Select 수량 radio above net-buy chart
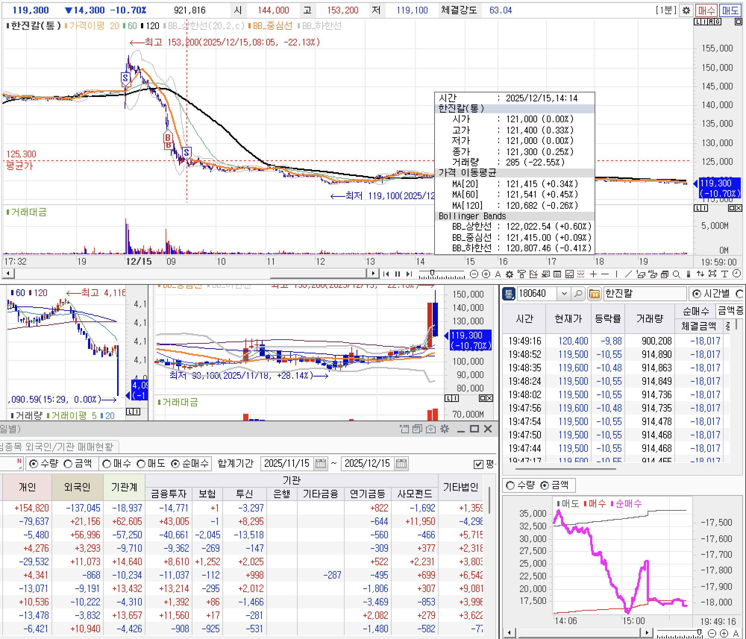Screen dimensions: 746x639 (510, 485)
